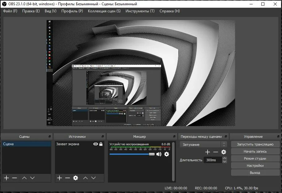Toggle visibility of Захват экрана source
This screenshot has height=193, width=282.
pos(96,144)
